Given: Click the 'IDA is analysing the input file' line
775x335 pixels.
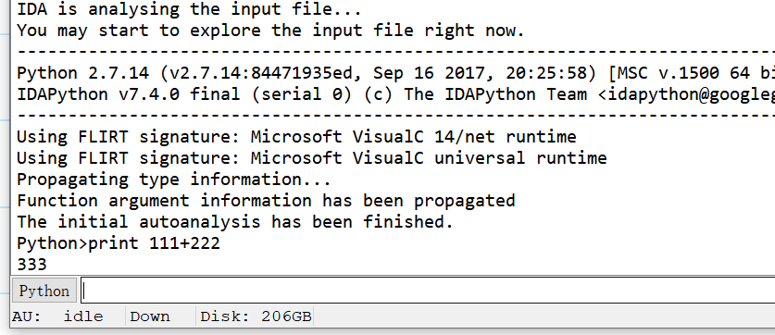Looking at the screenshot, I should coord(189,9).
